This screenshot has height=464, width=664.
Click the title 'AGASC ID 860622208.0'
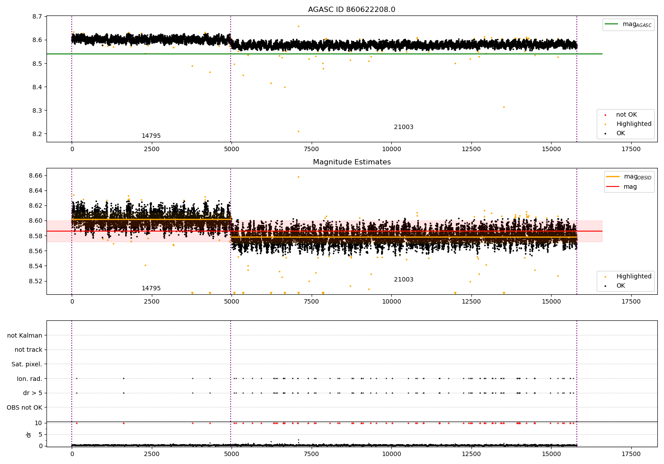click(351, 10)
